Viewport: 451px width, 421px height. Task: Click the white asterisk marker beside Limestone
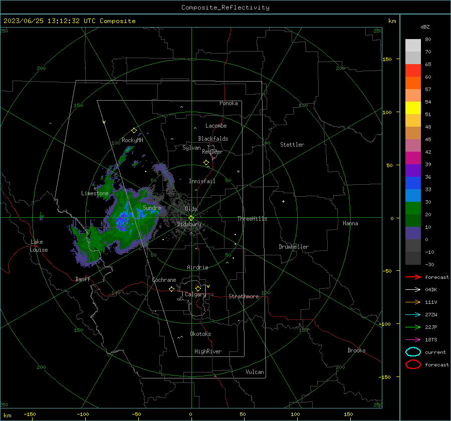click(95, 189)
